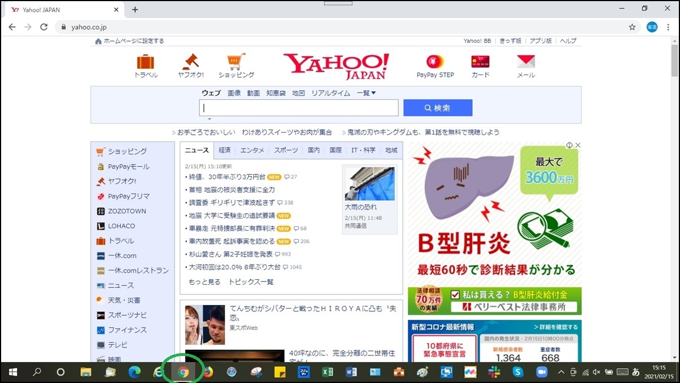
Task: Open Windows Start menu
Action: [13, 372]
